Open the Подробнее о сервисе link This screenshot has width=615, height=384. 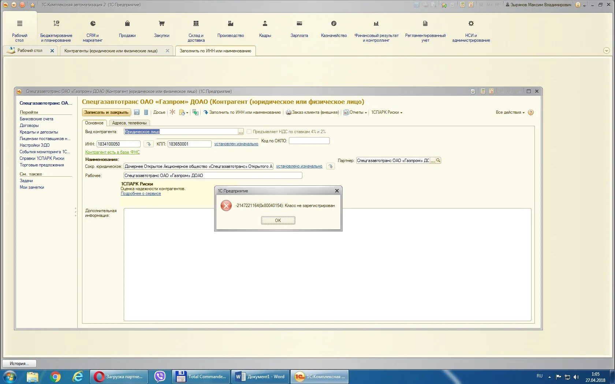tap(141, 193)
